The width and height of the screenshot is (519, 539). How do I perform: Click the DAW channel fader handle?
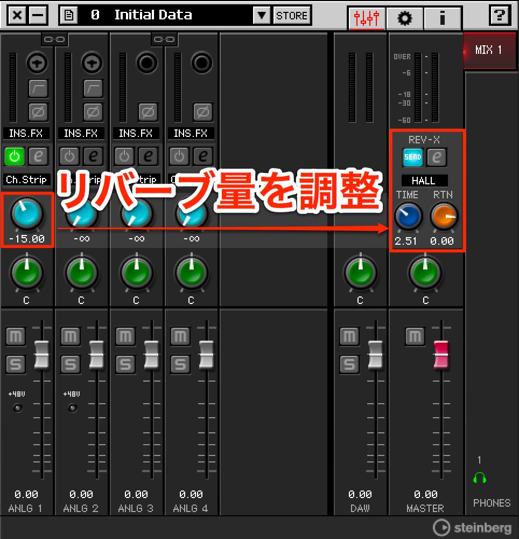pyautogui.click(x=375, y=355)
